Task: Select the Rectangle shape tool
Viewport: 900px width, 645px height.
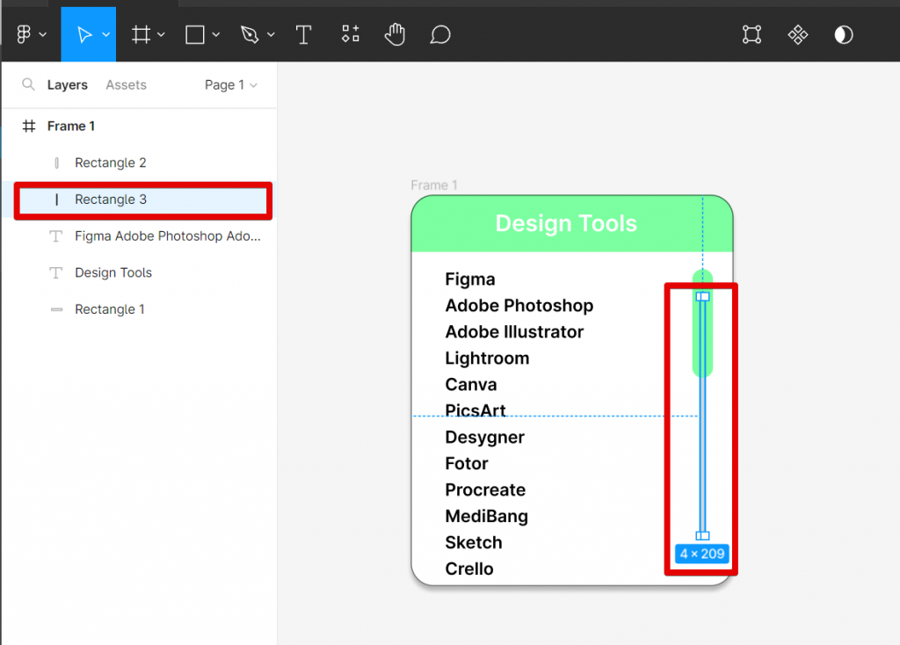Action: [194, 34]
